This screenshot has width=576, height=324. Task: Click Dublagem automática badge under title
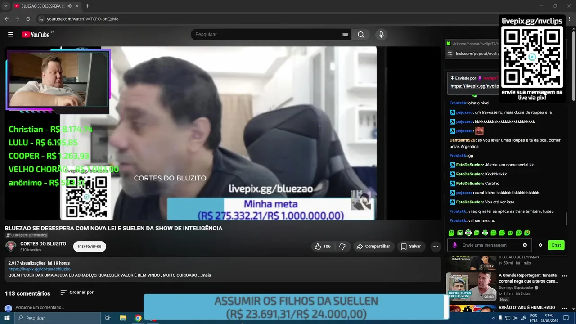tap(26, 235)
